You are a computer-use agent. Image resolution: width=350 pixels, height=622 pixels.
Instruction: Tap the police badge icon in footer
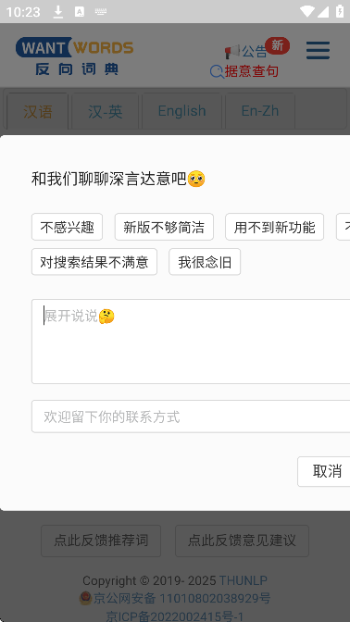pyautogui.click(x=86, y=598)
